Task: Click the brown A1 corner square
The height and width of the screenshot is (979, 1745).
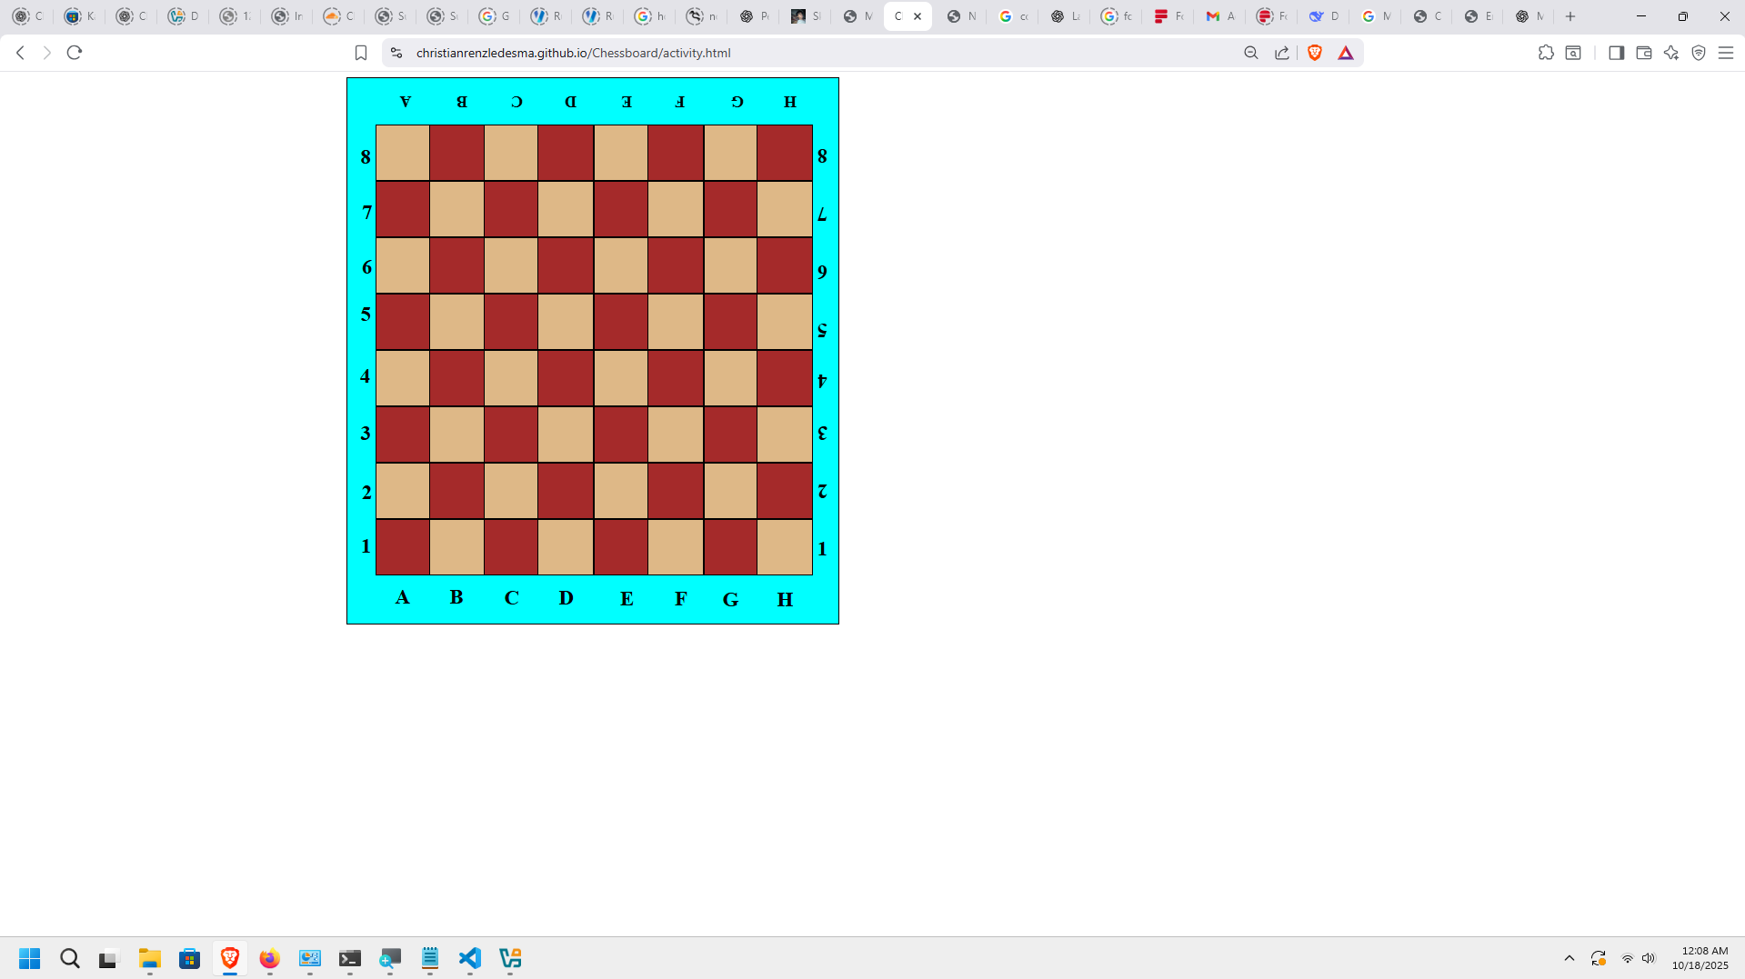Action: pos(403,547)
